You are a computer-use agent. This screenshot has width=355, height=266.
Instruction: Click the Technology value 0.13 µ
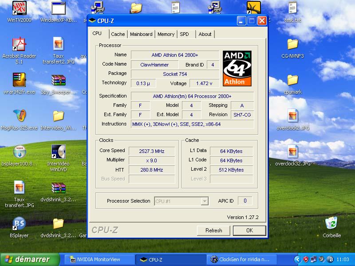(x=143, y=83)
